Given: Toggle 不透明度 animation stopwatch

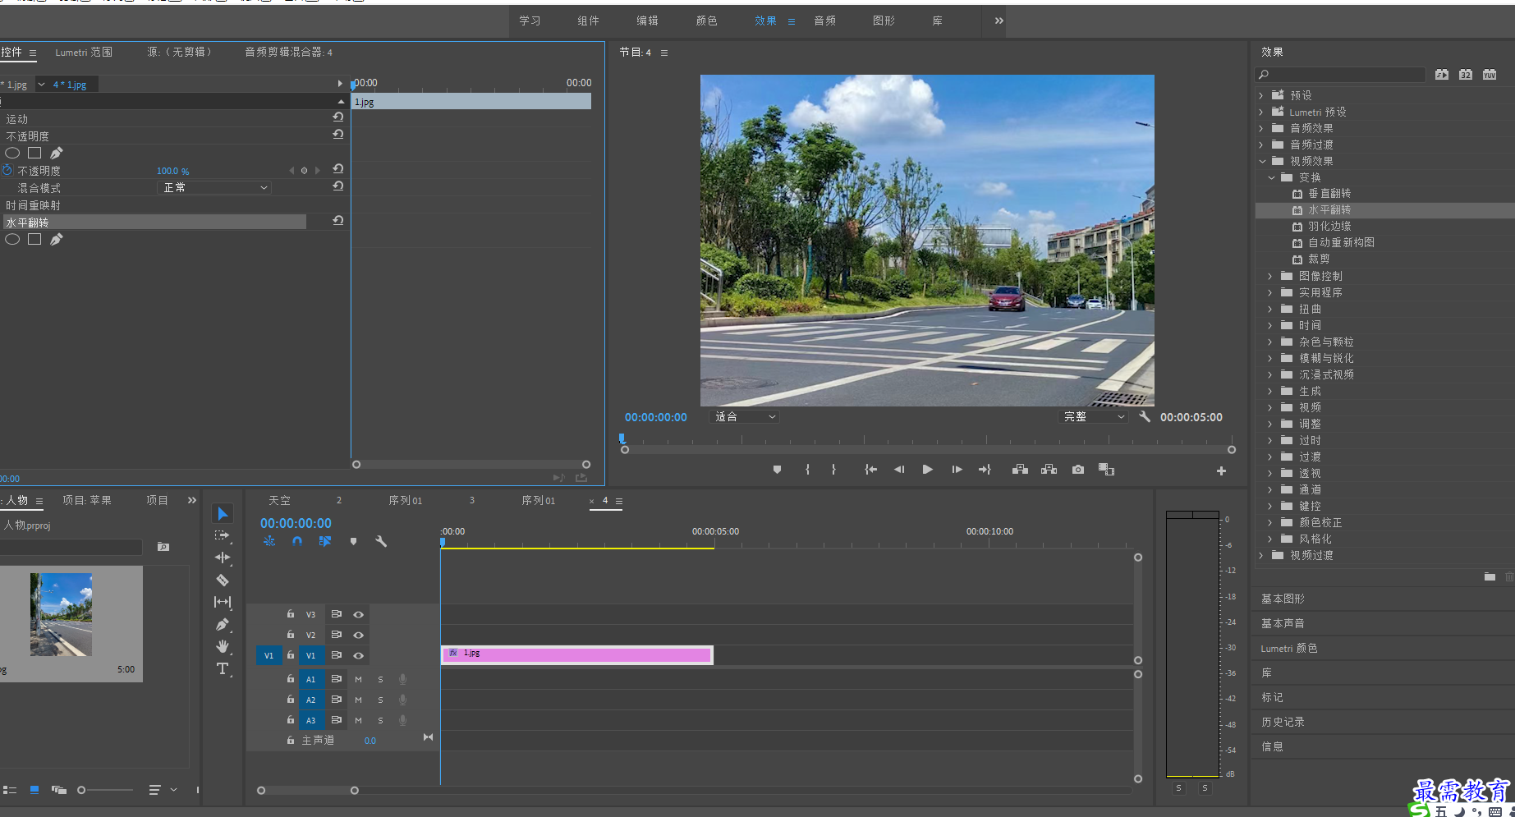Looking at the screenshot, I should 7,170.
